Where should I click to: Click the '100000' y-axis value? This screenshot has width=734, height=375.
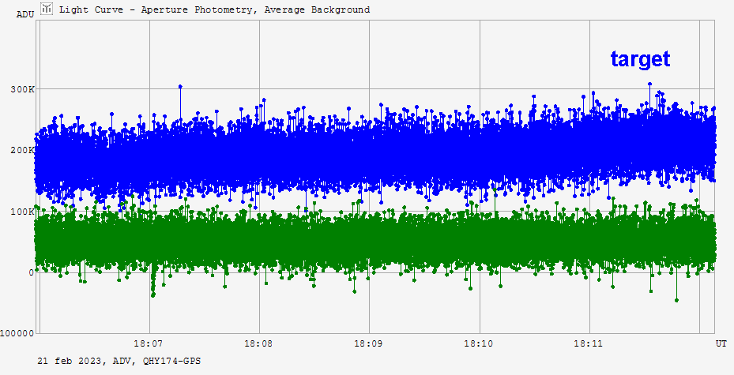17,333
